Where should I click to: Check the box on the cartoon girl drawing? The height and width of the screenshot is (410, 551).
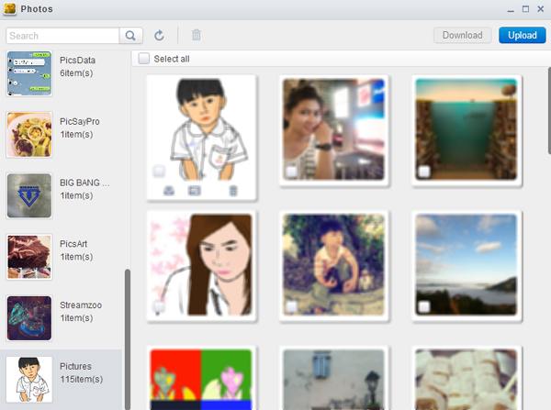[159, 306]
